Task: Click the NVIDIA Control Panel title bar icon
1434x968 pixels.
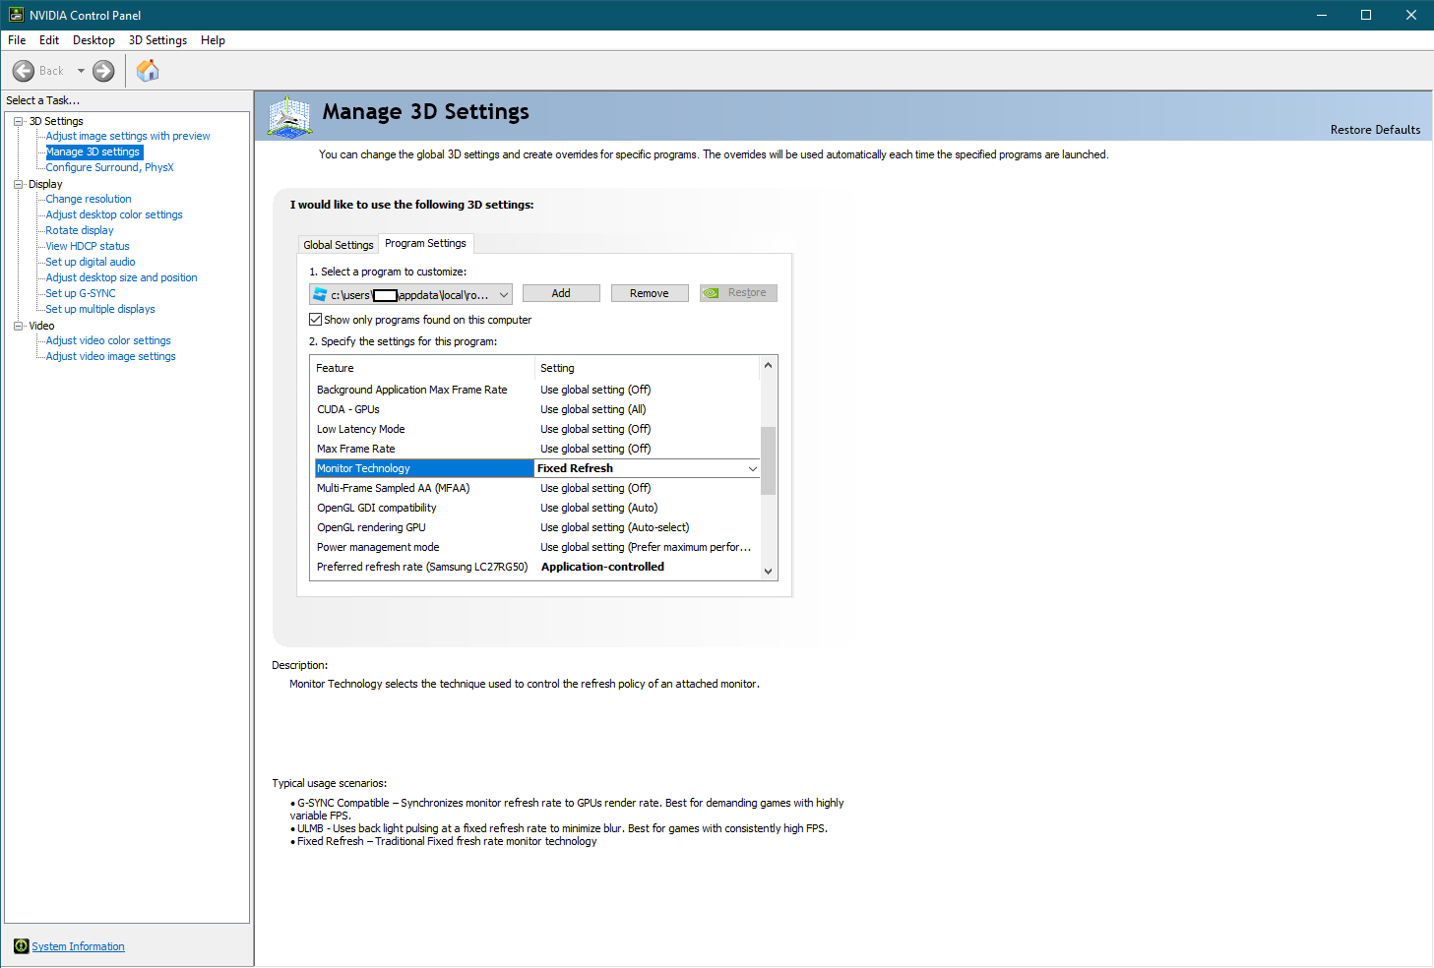Action: point(16,15)
